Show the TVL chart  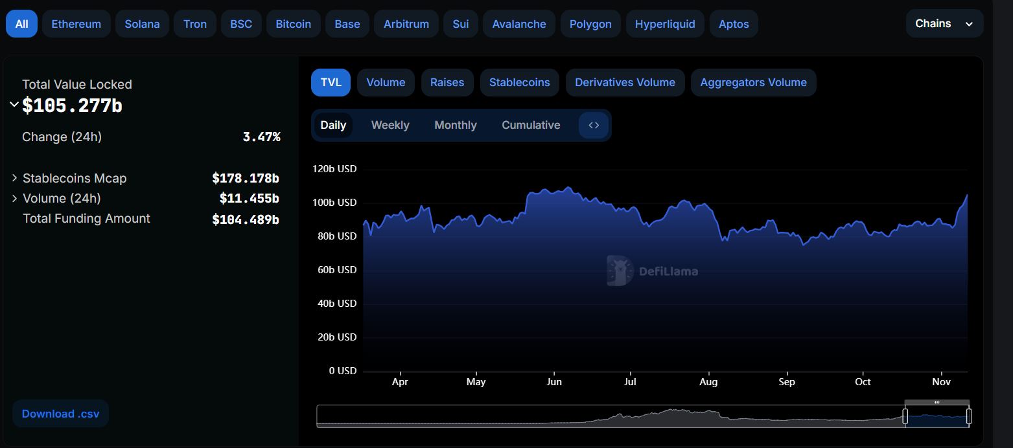click(x=331, y=82)
